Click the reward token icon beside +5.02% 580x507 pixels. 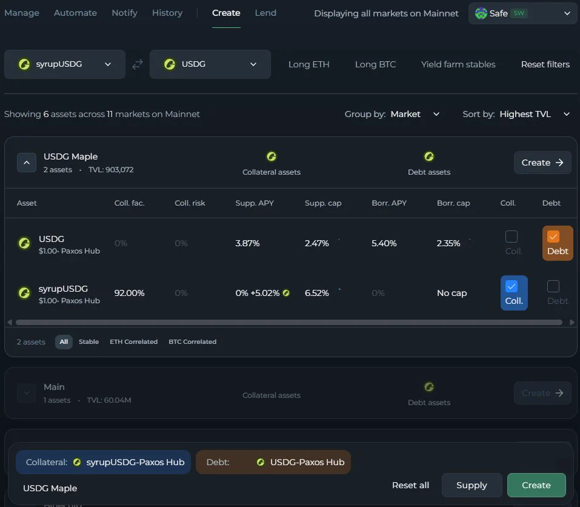point(286,293)
